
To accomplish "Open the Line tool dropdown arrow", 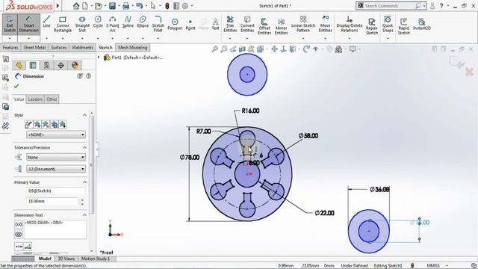I will coord(46,38).
